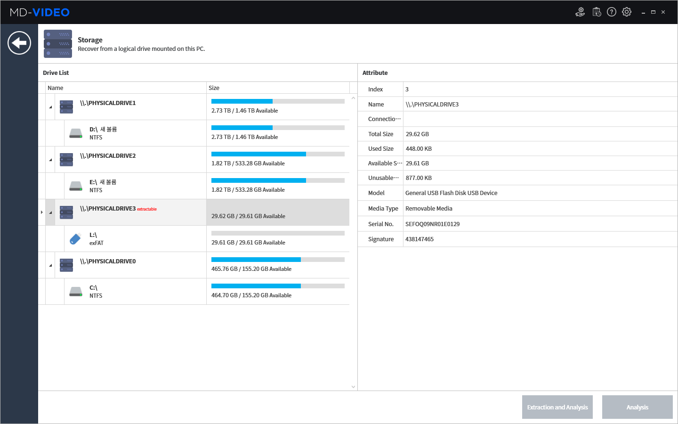Viewport: 678px width, 424px height.
Task: Collapse the PHYSICALDRIVE1 tree node
Action: click(50, 107)
